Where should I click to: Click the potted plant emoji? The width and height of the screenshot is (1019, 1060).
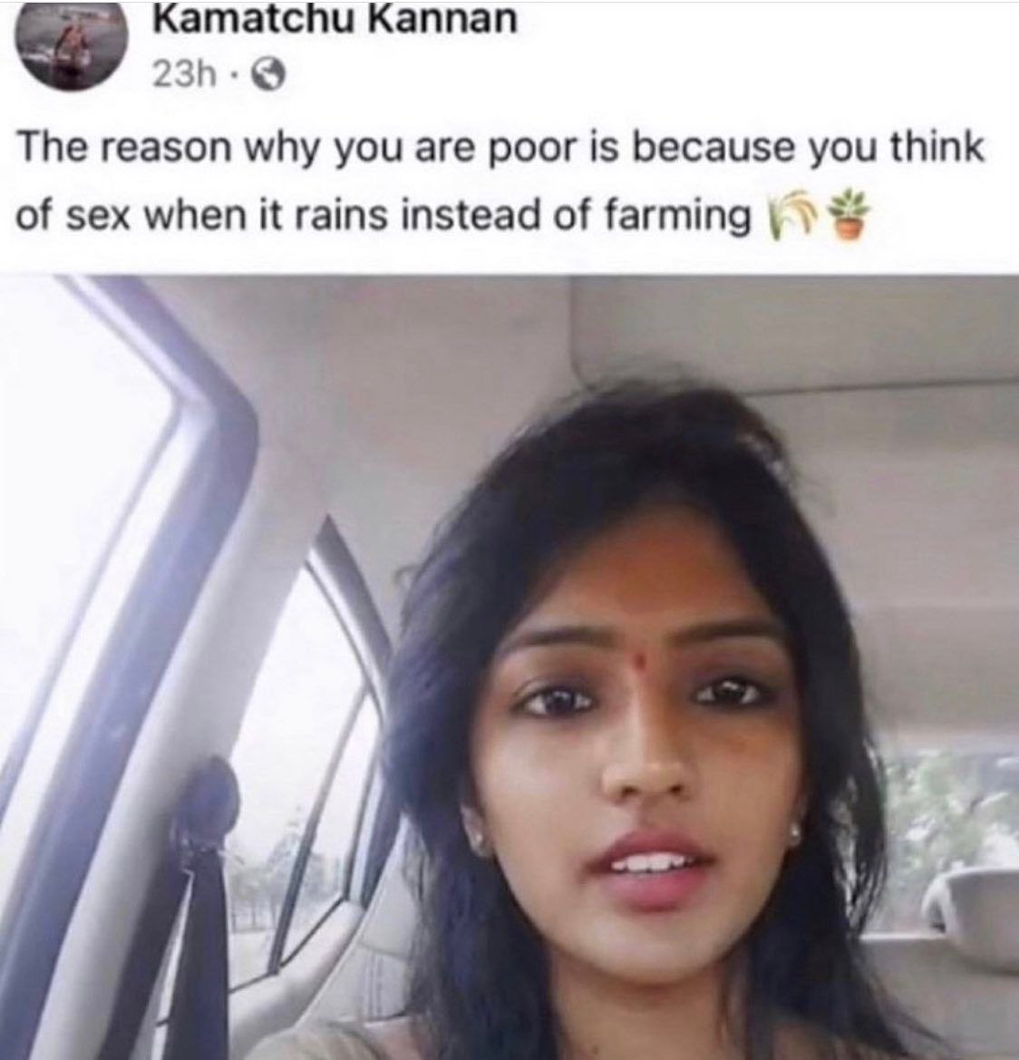pyautogui.click(x=846, y=215)
